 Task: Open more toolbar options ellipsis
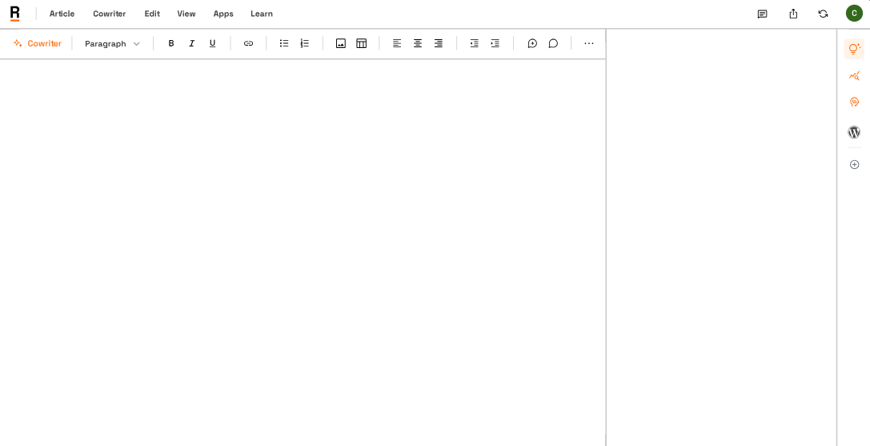point(589,43)
